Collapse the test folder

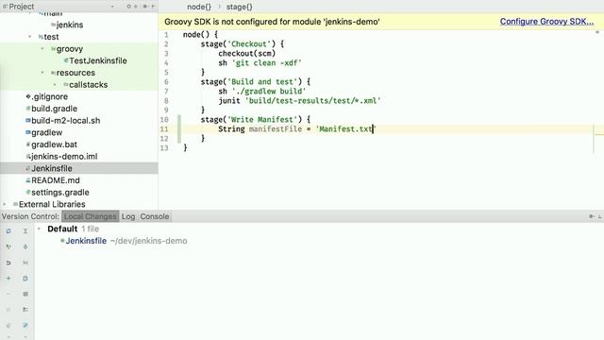30,37
